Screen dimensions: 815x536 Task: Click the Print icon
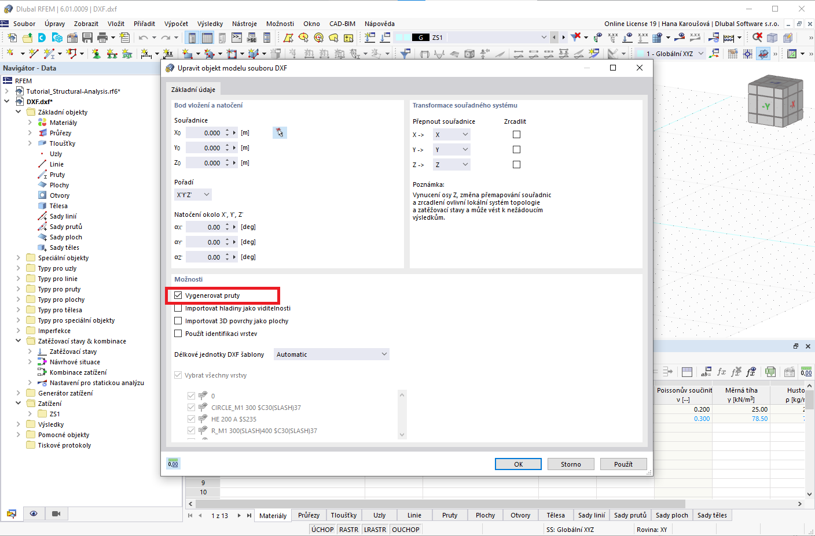click(x=102, y=37)
